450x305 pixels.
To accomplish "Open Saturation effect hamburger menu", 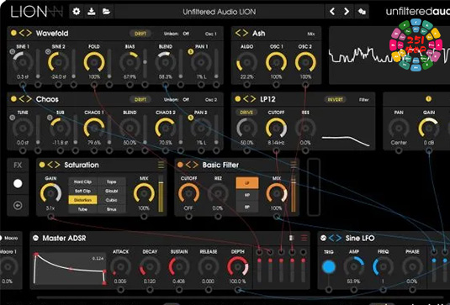I will (161, 165).
